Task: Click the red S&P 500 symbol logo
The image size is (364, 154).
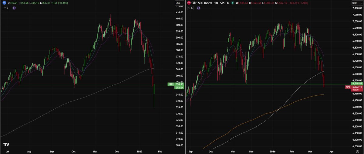Action: coord(189,3)
